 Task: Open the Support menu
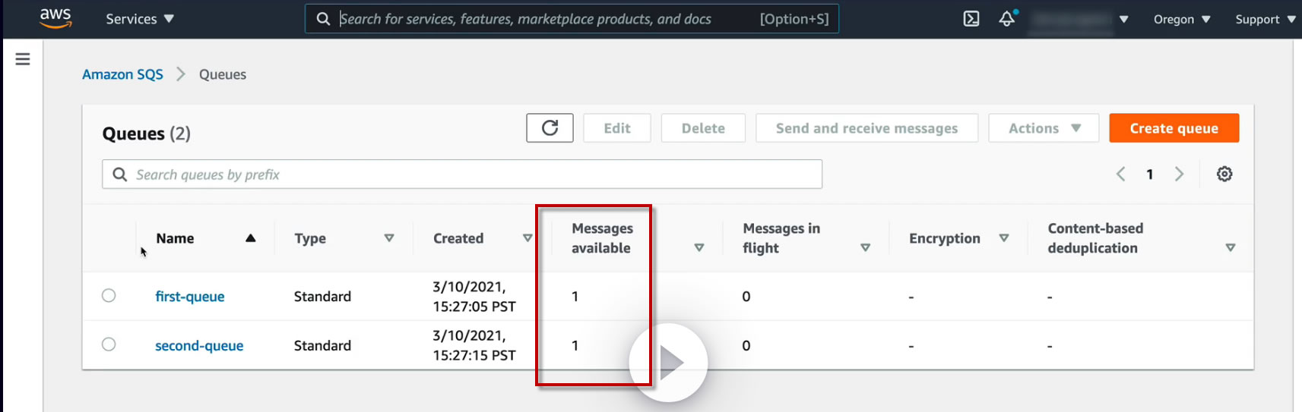(1265, 19)
